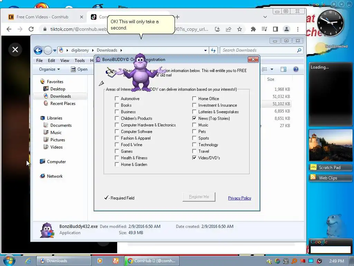Click the Explorer refresh button
This screenshot has width=354, height=266.
point(213,50)
